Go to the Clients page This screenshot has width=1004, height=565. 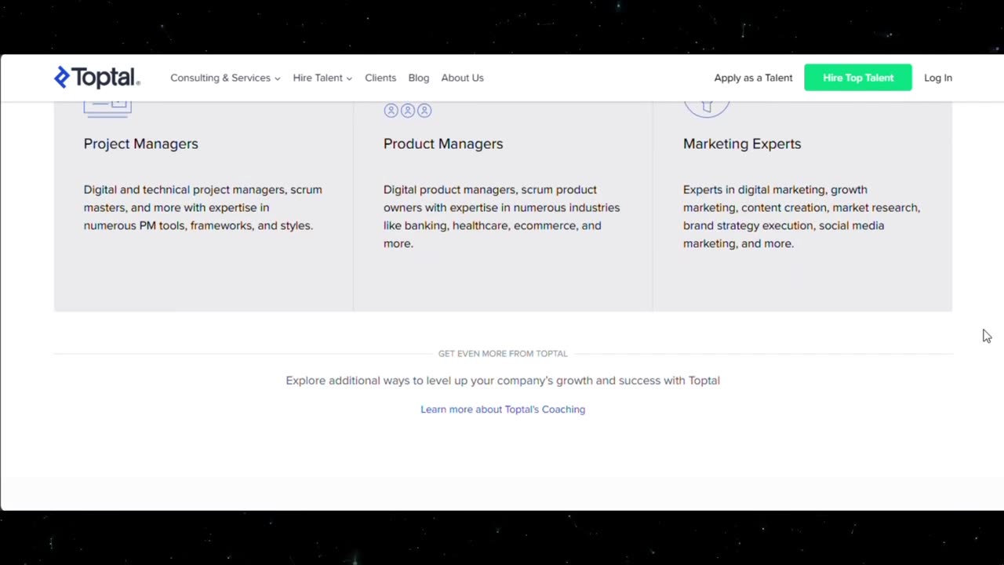[x=380, y=78]
